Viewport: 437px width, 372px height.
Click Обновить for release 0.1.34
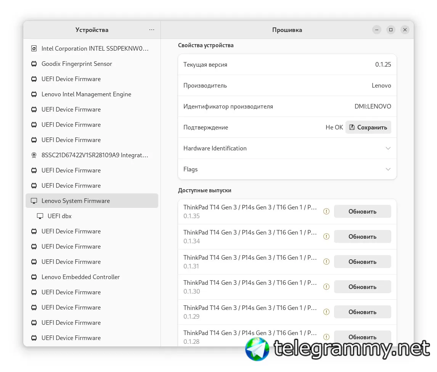(x=362, y=236)
